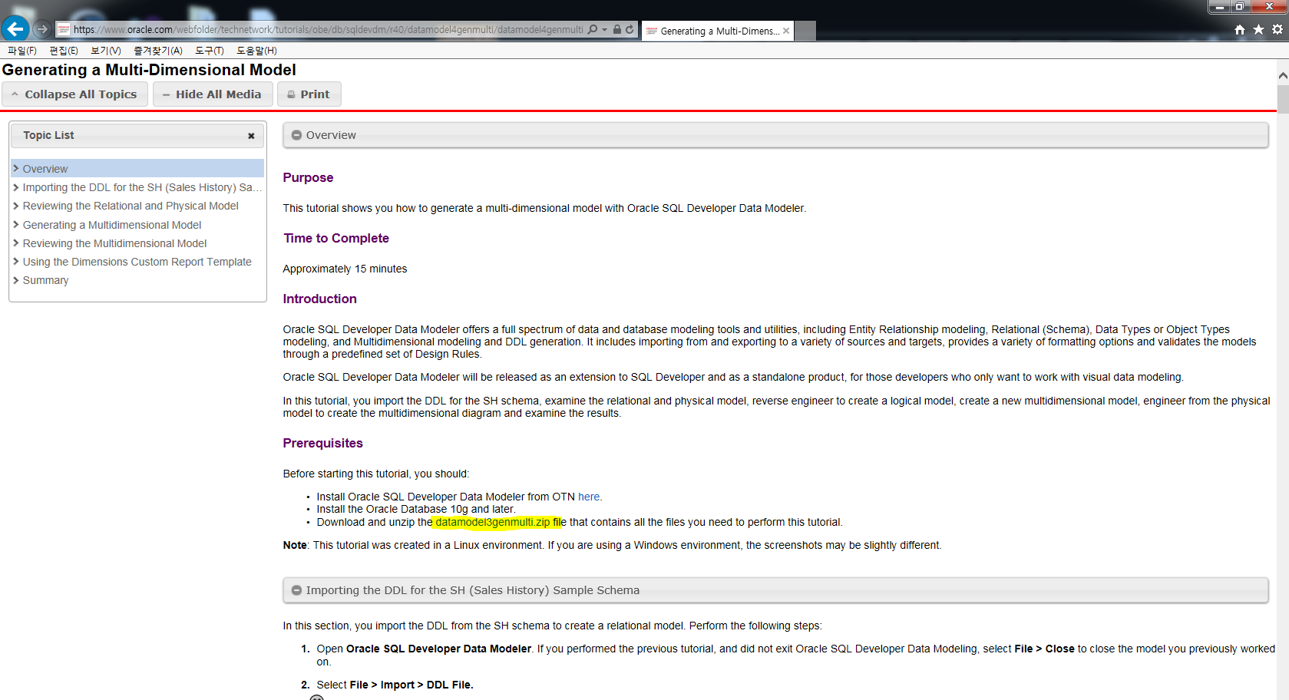Image resolution: width=1289 pixels, height=700 pixels.
Task: Select Overview in the Topic List
Action: pos(137,169)
